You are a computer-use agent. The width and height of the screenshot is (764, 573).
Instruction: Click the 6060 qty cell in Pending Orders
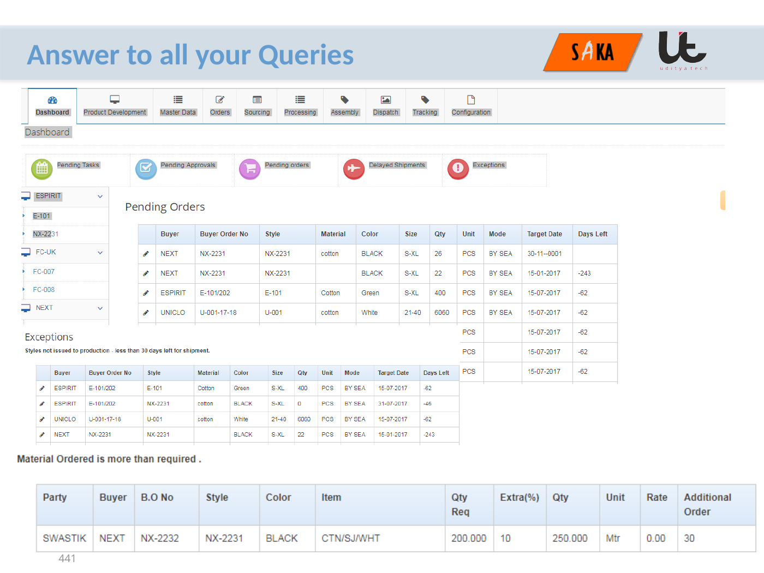[442, 313]
